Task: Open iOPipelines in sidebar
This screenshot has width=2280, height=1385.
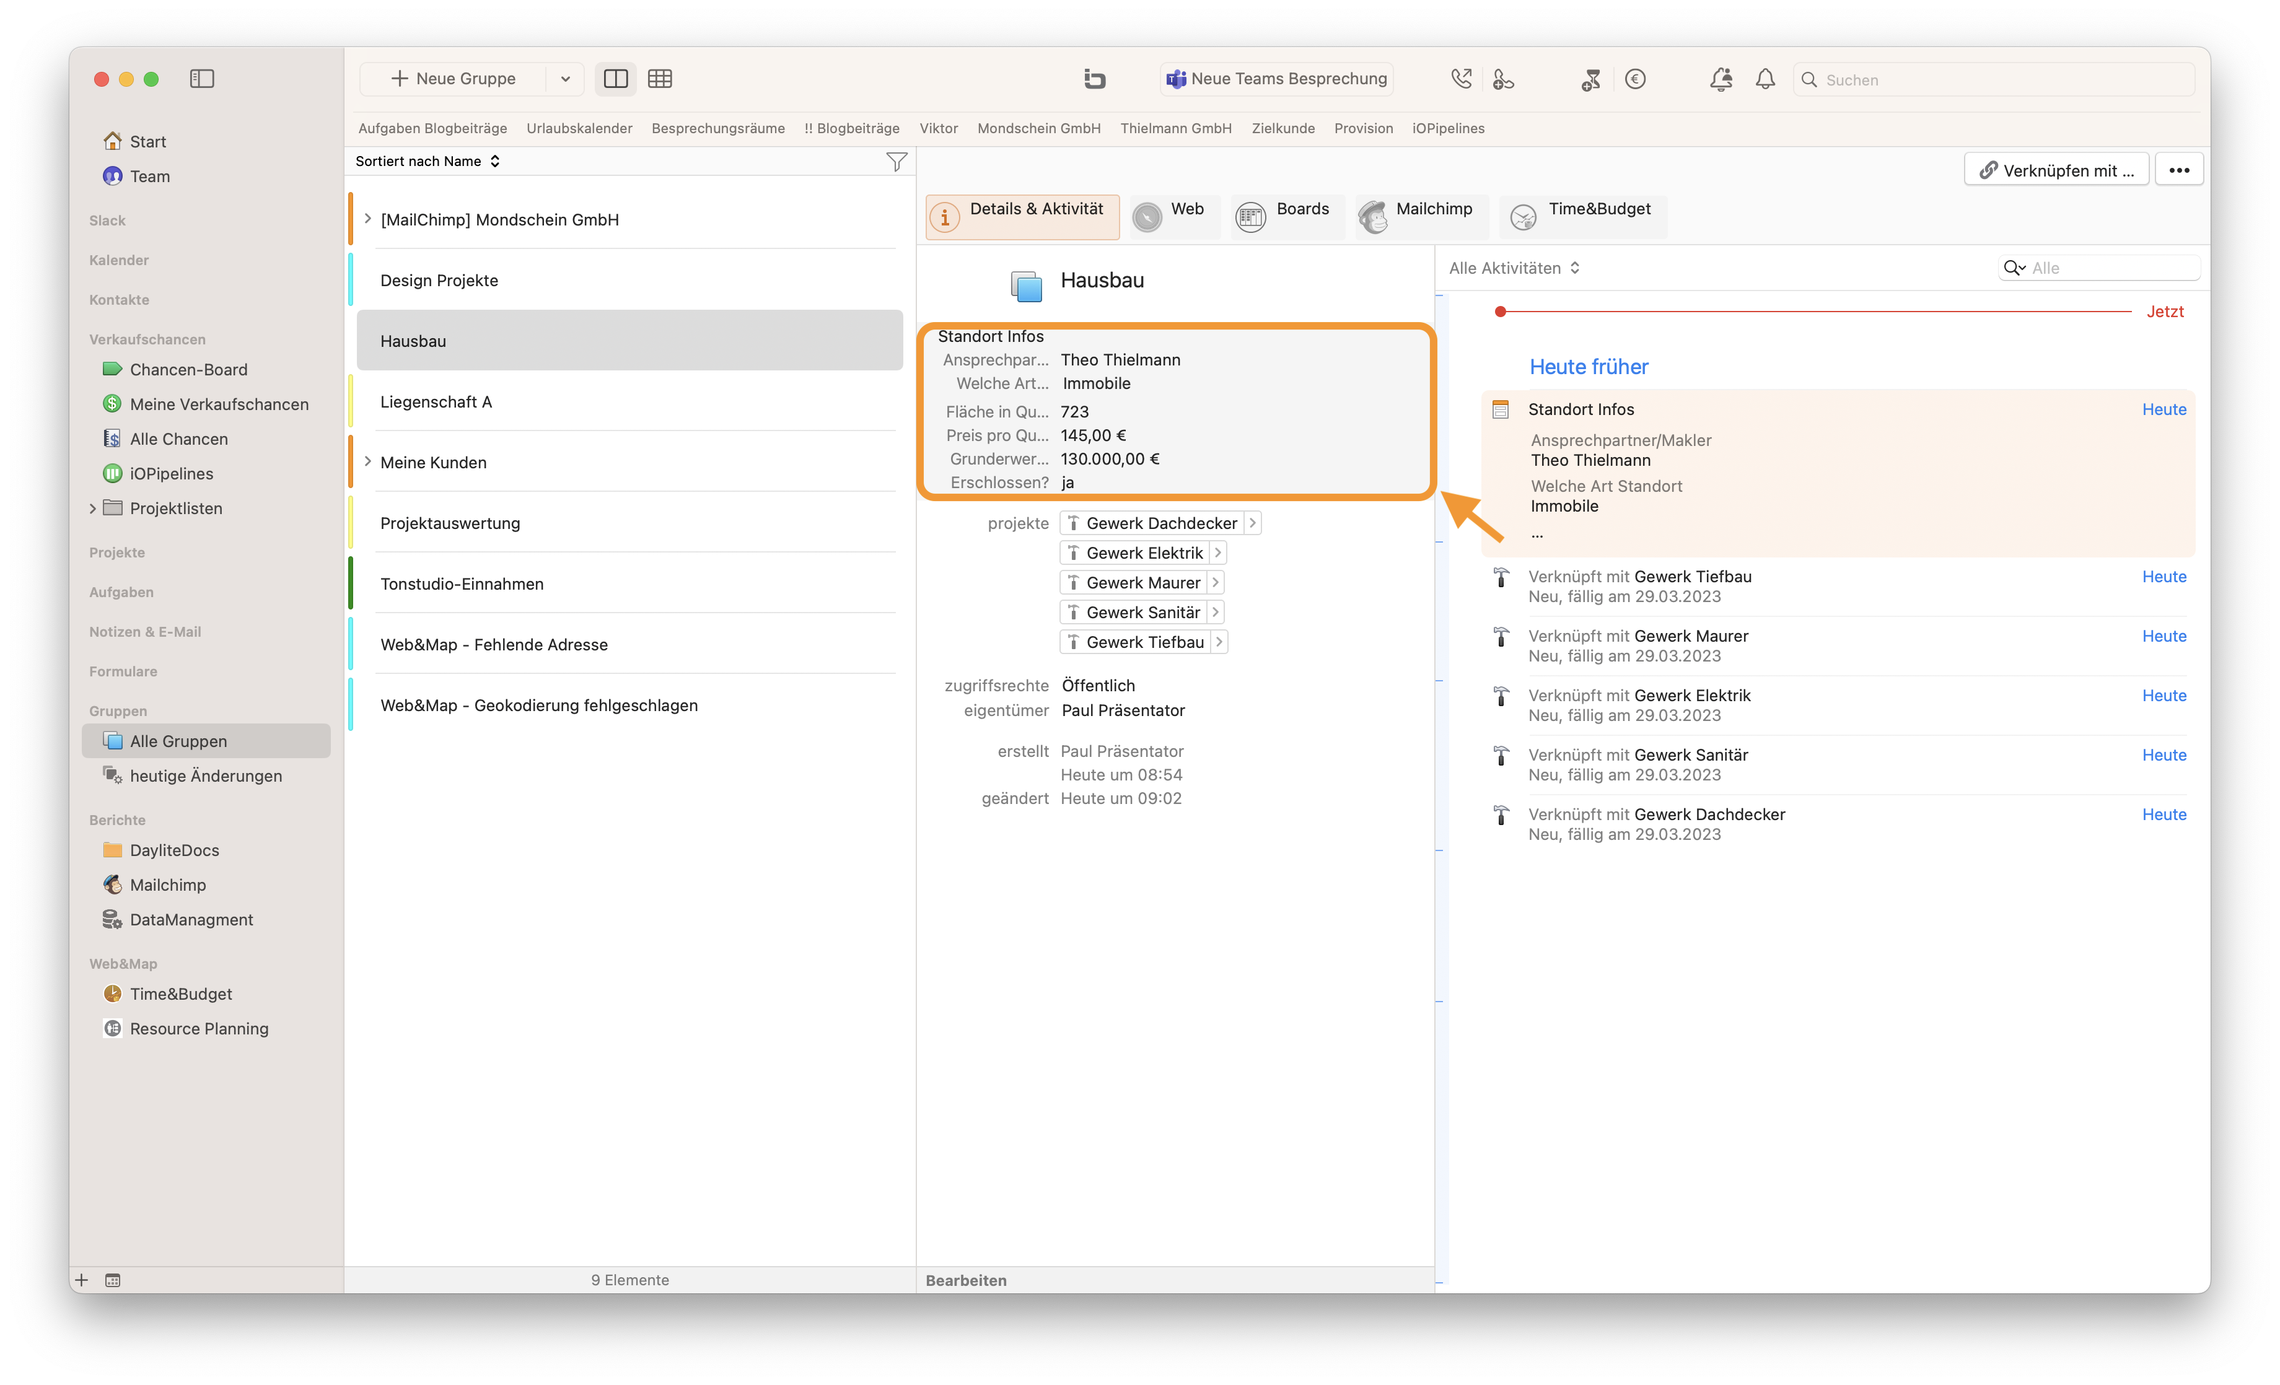Action: 171,473
